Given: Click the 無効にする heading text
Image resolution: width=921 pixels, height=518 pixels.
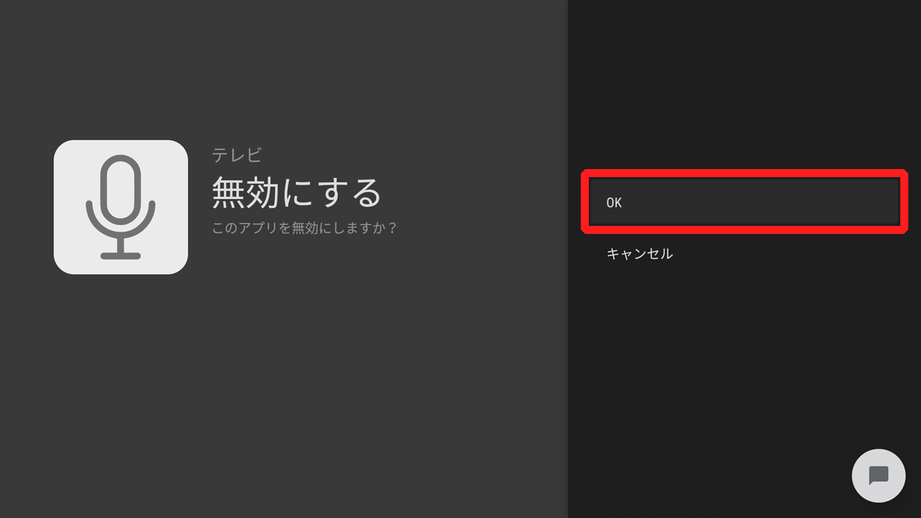Looking at the screenshot, I should (297, 192).
